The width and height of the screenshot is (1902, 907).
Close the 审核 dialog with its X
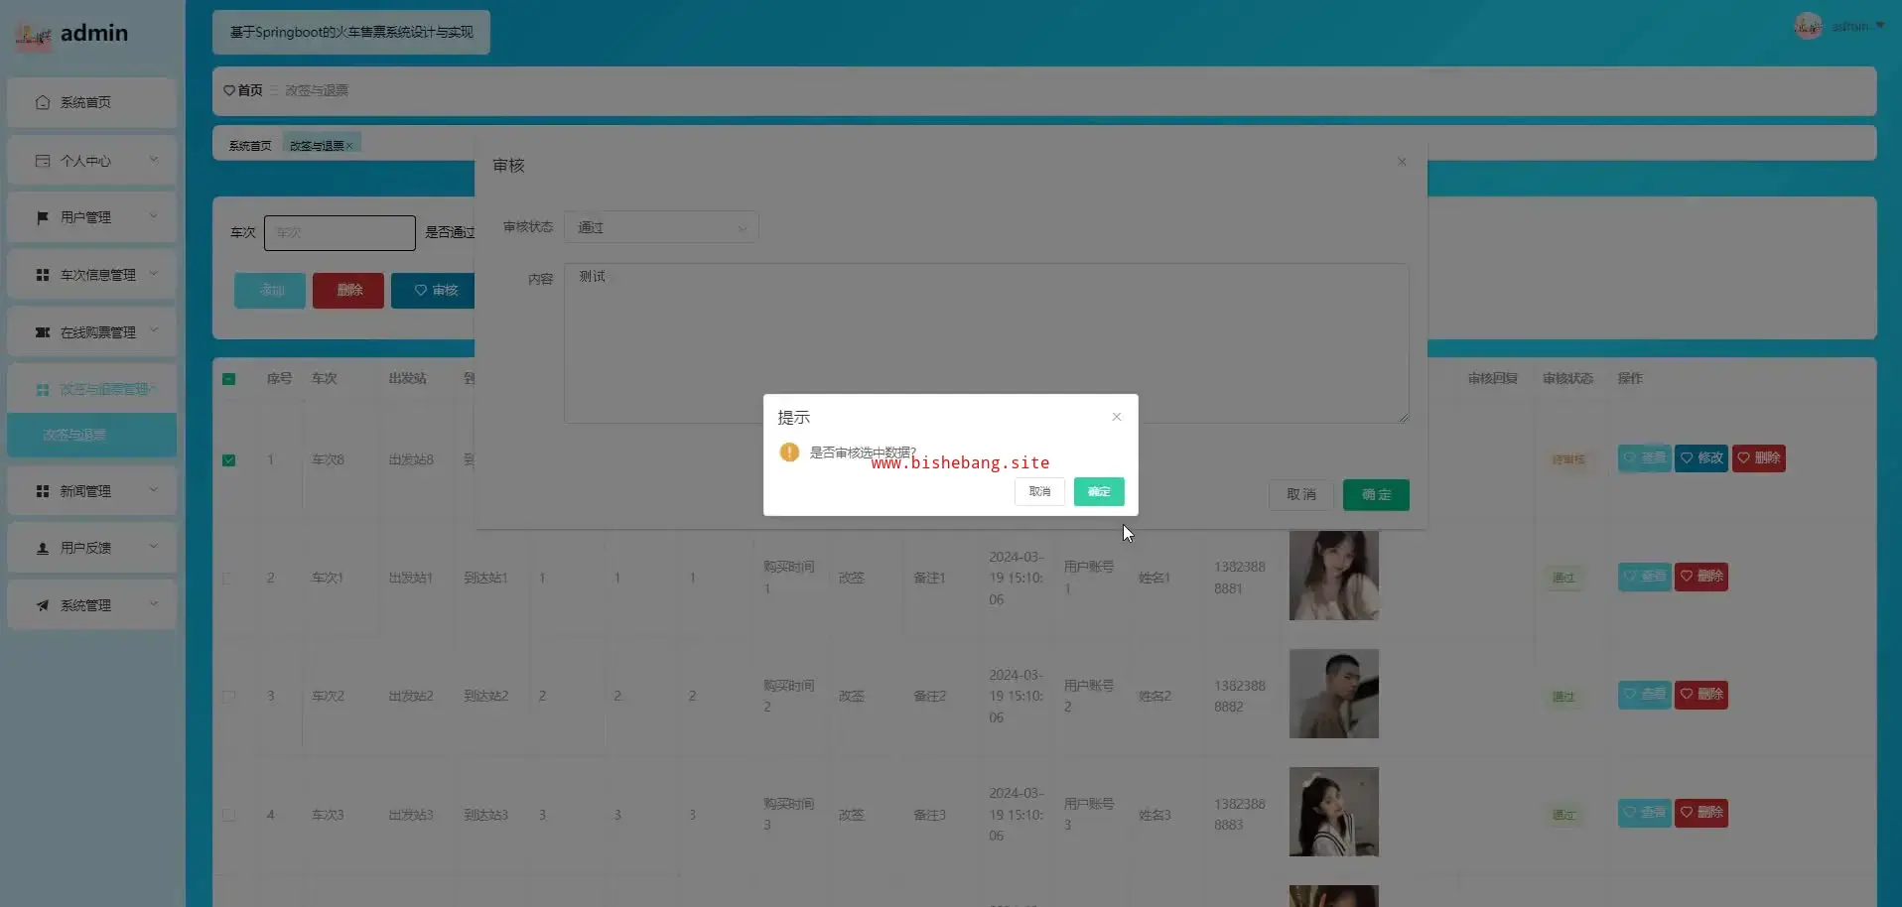(1402, 162)
